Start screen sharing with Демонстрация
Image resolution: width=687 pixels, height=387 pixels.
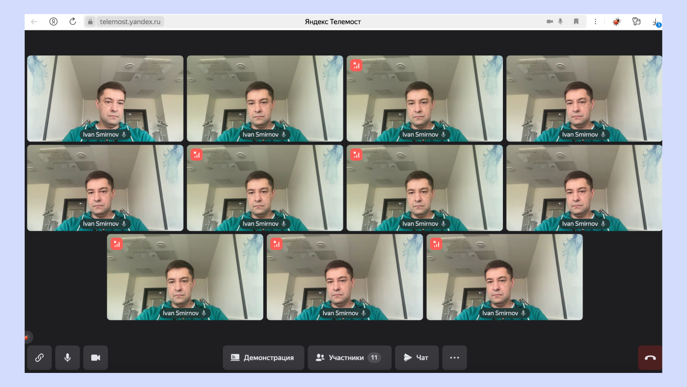tap(263, 358)
